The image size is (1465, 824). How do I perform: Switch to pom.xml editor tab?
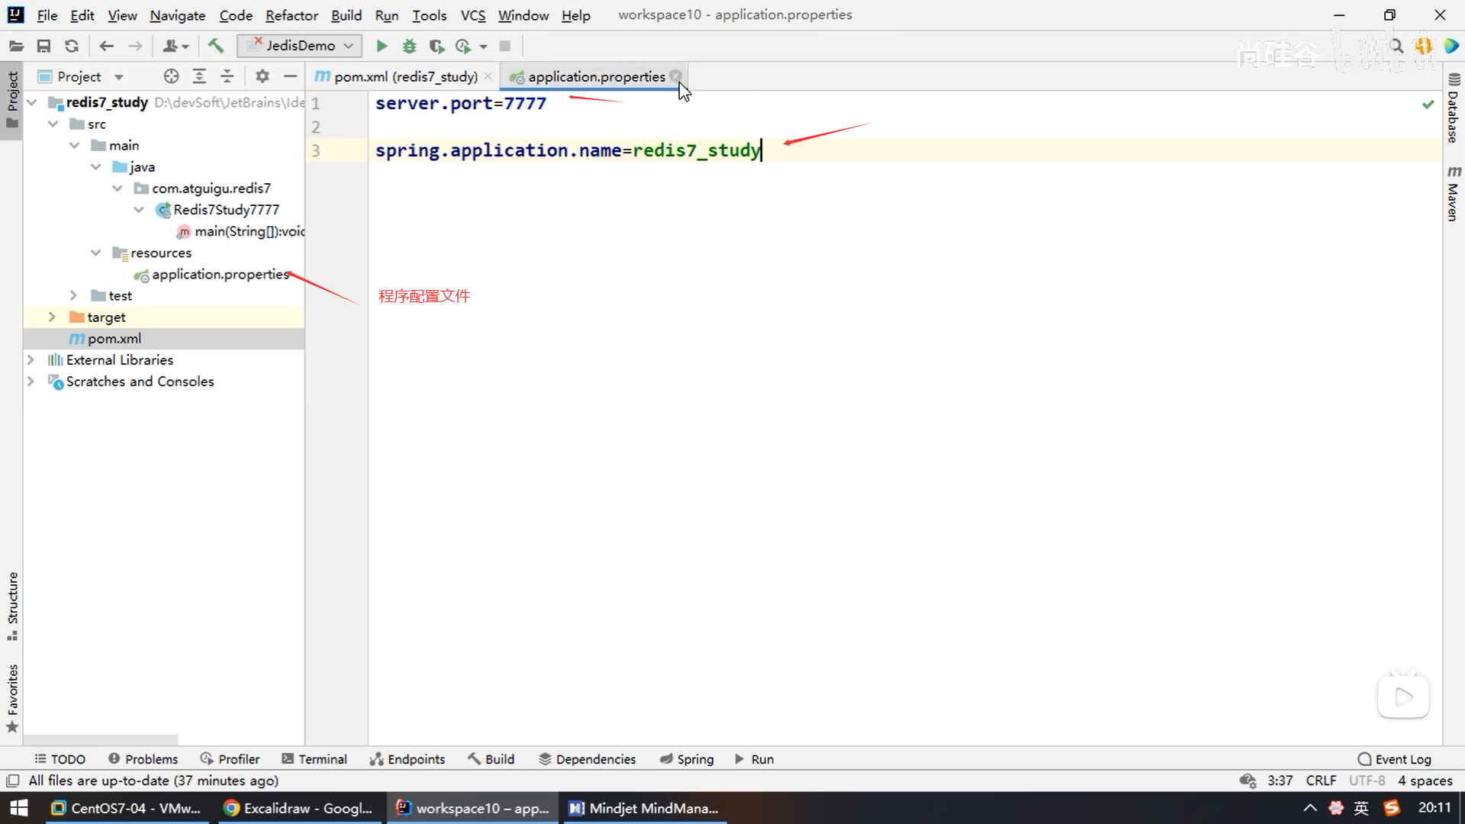pos(405,76)
